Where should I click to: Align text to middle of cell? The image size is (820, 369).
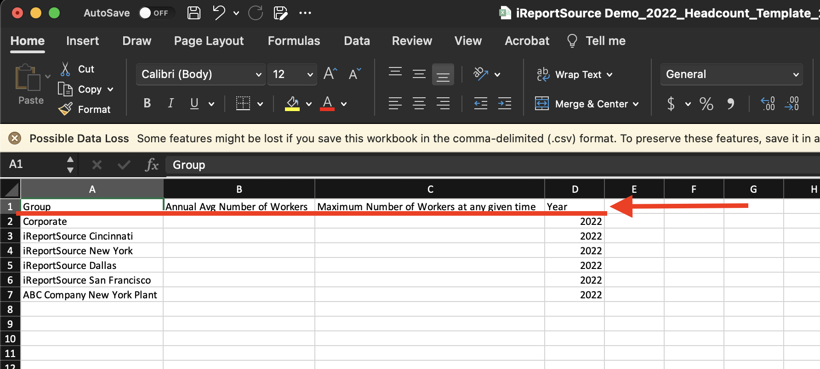419,74
